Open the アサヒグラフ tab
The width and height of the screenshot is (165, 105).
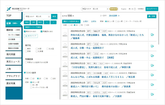[13, 76]
